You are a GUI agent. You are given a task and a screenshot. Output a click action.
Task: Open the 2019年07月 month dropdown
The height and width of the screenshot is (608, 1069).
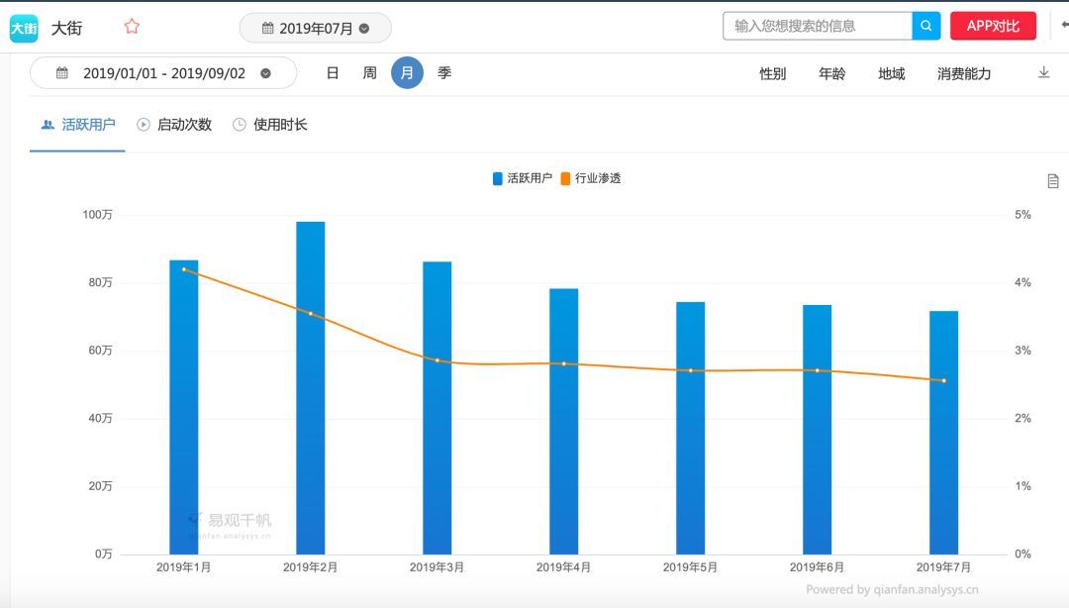(x=364, y=29)
